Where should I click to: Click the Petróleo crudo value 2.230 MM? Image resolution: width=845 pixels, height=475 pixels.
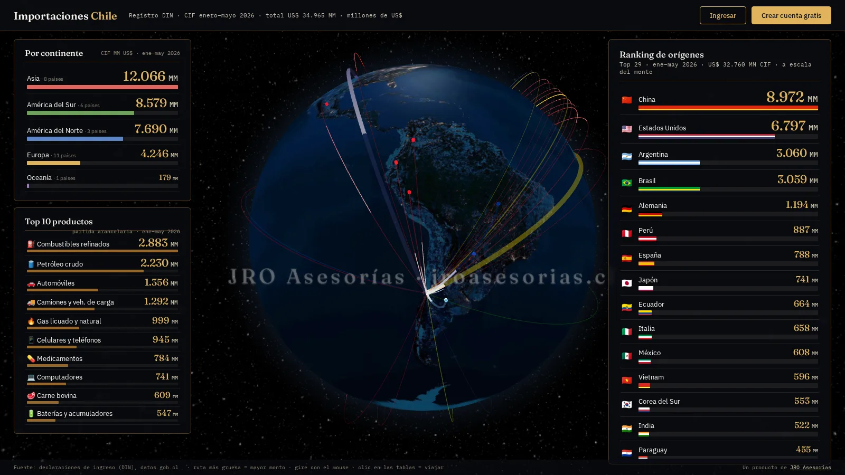click(159, 263)
